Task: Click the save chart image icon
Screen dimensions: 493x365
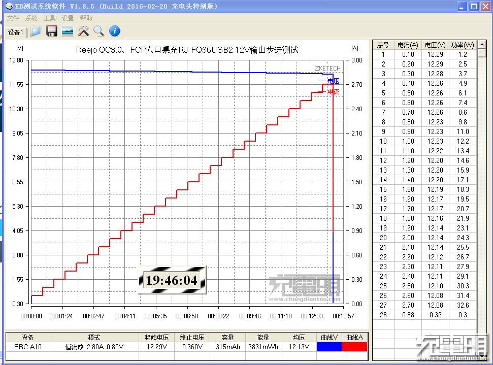Action: coord(68,31)
